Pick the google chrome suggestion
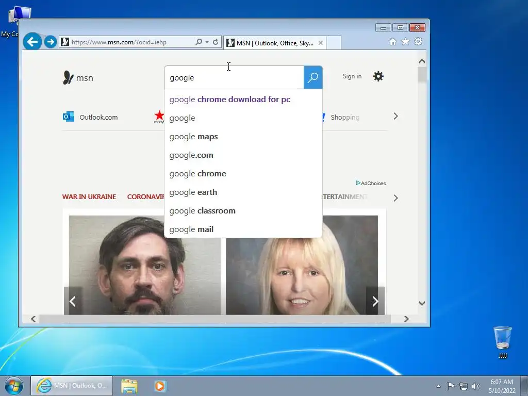Viewport: 528px width, 396px height. click(243, 173)
